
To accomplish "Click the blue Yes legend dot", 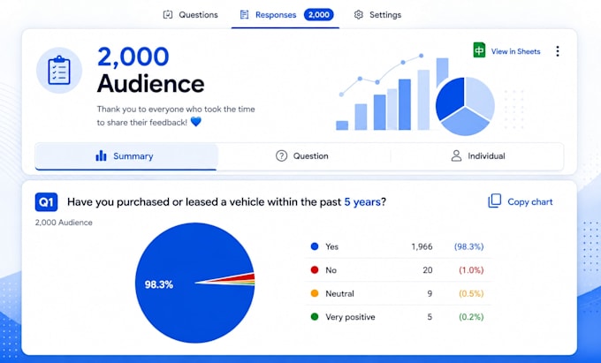I will 315,246.
